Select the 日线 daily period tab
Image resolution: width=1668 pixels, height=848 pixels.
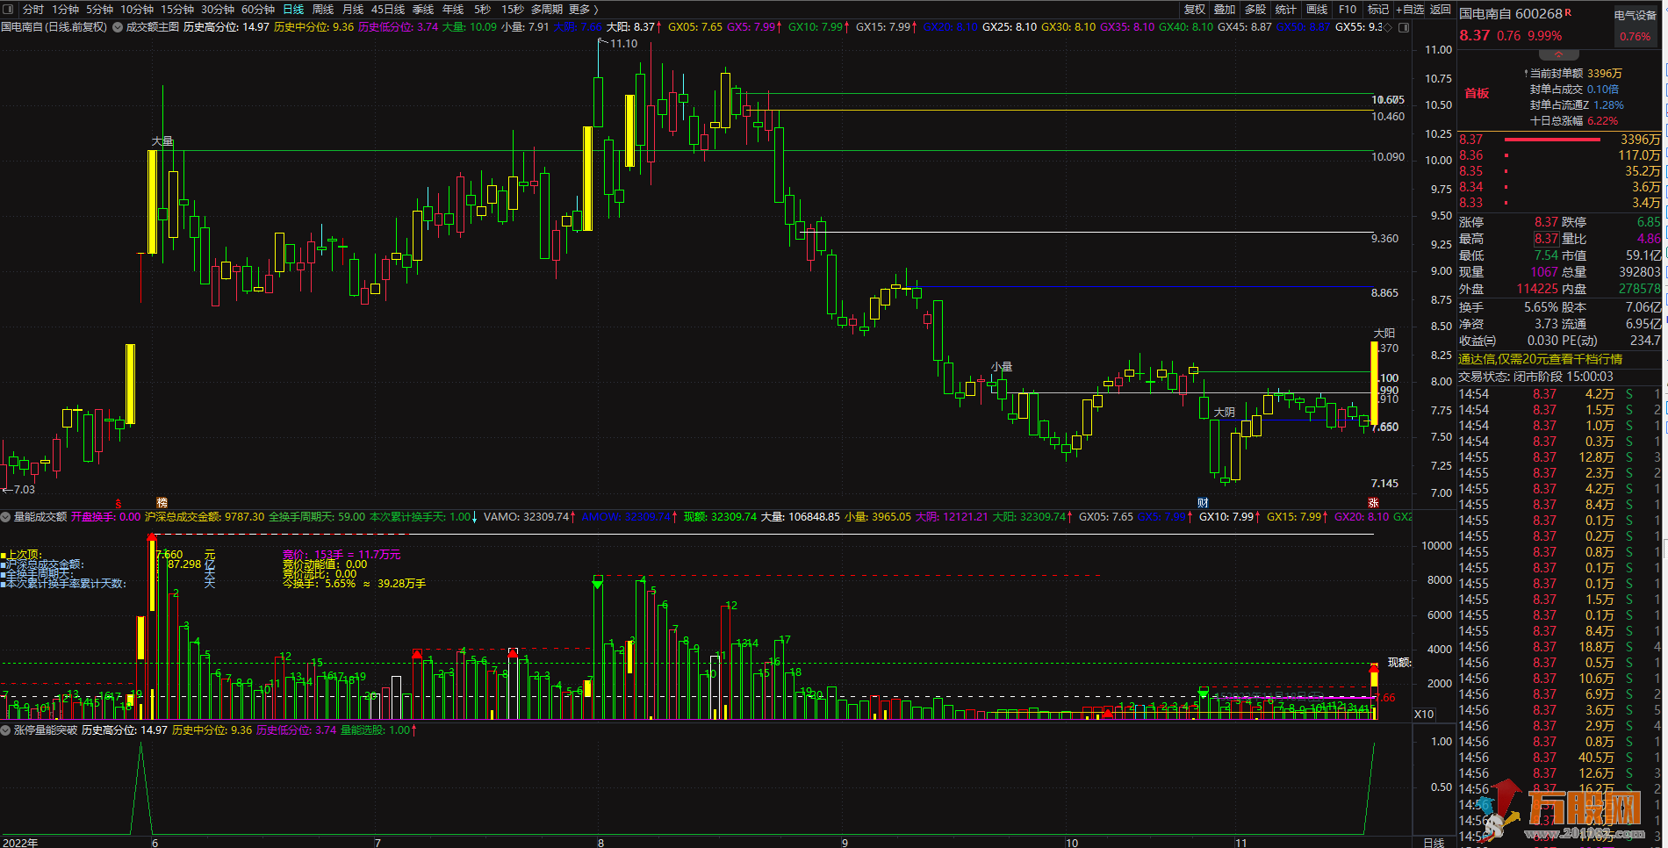tap(293, 9)
